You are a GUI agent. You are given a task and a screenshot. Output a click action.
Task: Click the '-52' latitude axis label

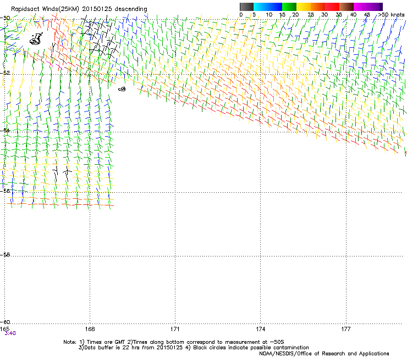5,73
